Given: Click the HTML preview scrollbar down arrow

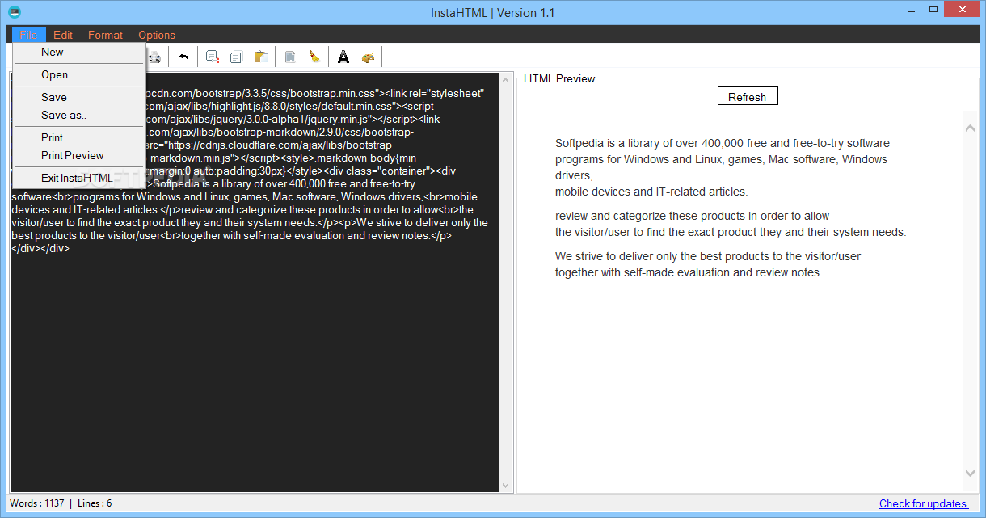Looking at the screenshot, I should pos(971,473).
